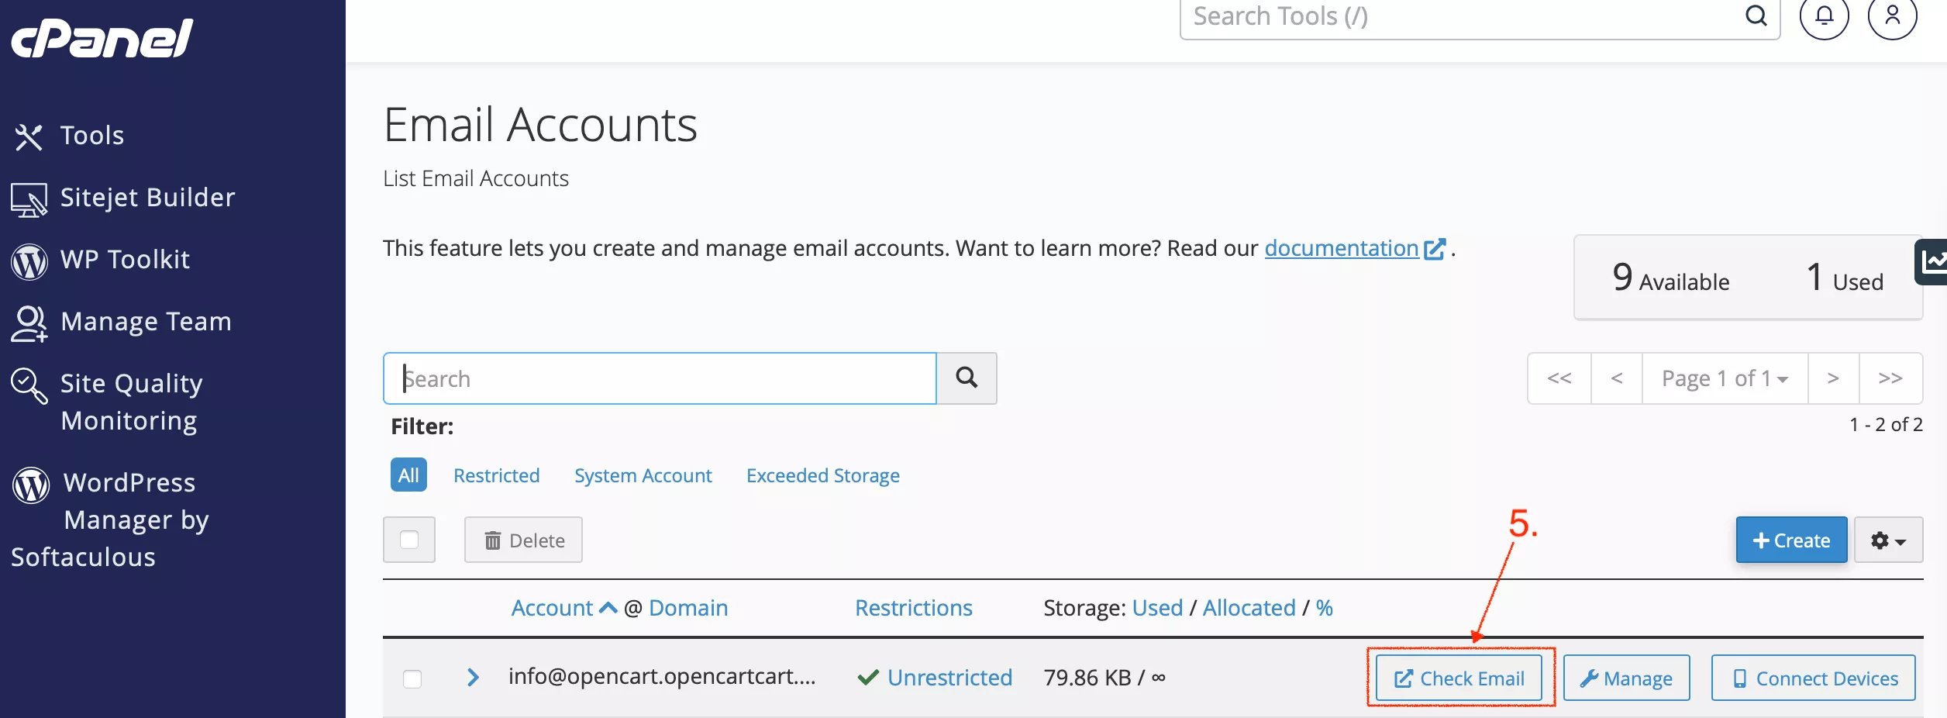This screenshot has height=718, width=1947.
Task: Check the info@opencart account checkbox
Action: [412, 678]
